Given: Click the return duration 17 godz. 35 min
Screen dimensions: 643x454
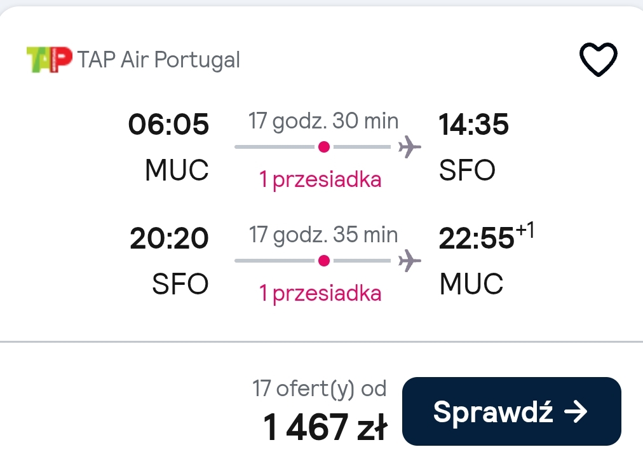Looking at the screenshot, I should (323, 235).
